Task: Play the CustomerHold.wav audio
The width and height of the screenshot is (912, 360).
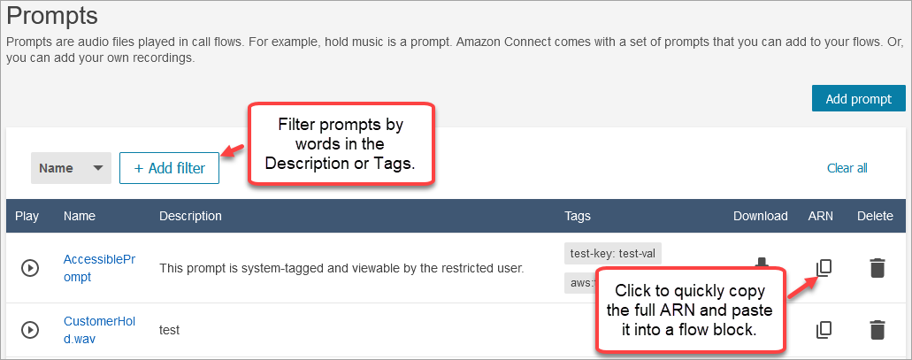Action: point(30,330)
